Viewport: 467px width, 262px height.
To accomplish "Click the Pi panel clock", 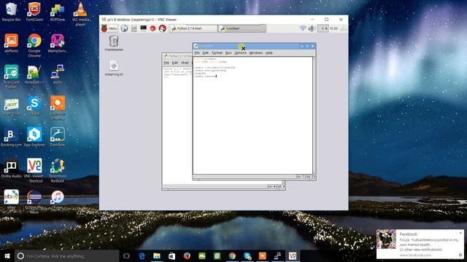I will 333,28.
